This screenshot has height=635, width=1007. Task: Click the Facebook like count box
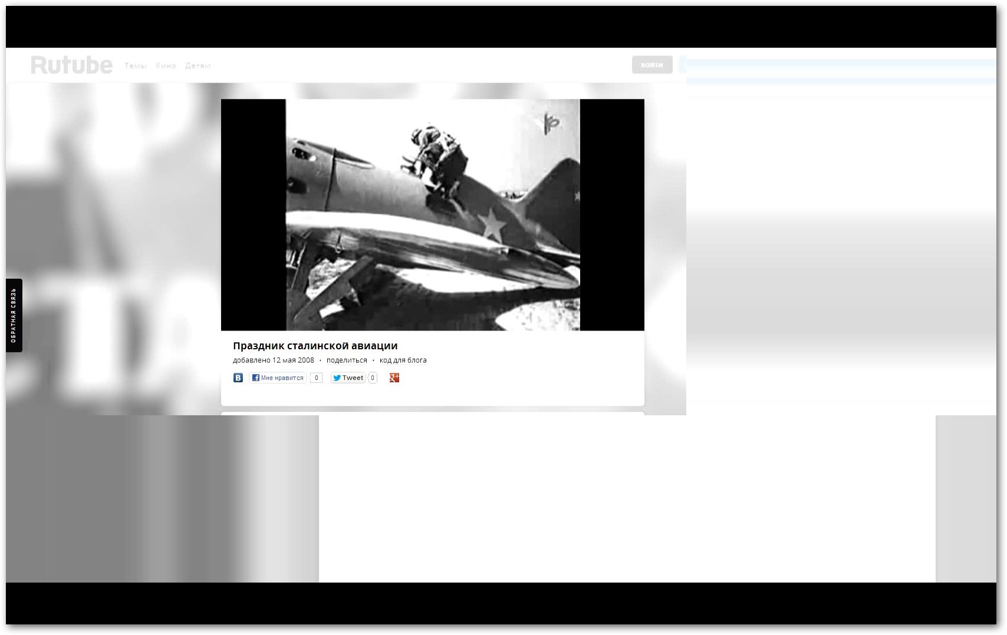(x=316, y=378)
